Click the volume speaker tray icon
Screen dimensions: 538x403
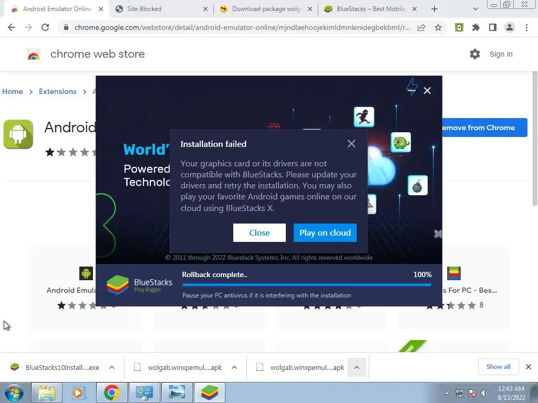484,393
